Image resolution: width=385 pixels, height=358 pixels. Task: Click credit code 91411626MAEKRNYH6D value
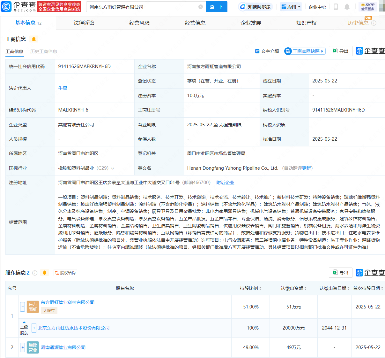[84, 66]
